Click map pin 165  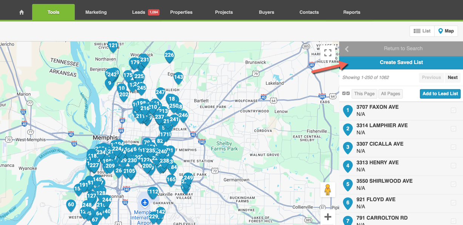pyautogui.click(x=171, y=180)
